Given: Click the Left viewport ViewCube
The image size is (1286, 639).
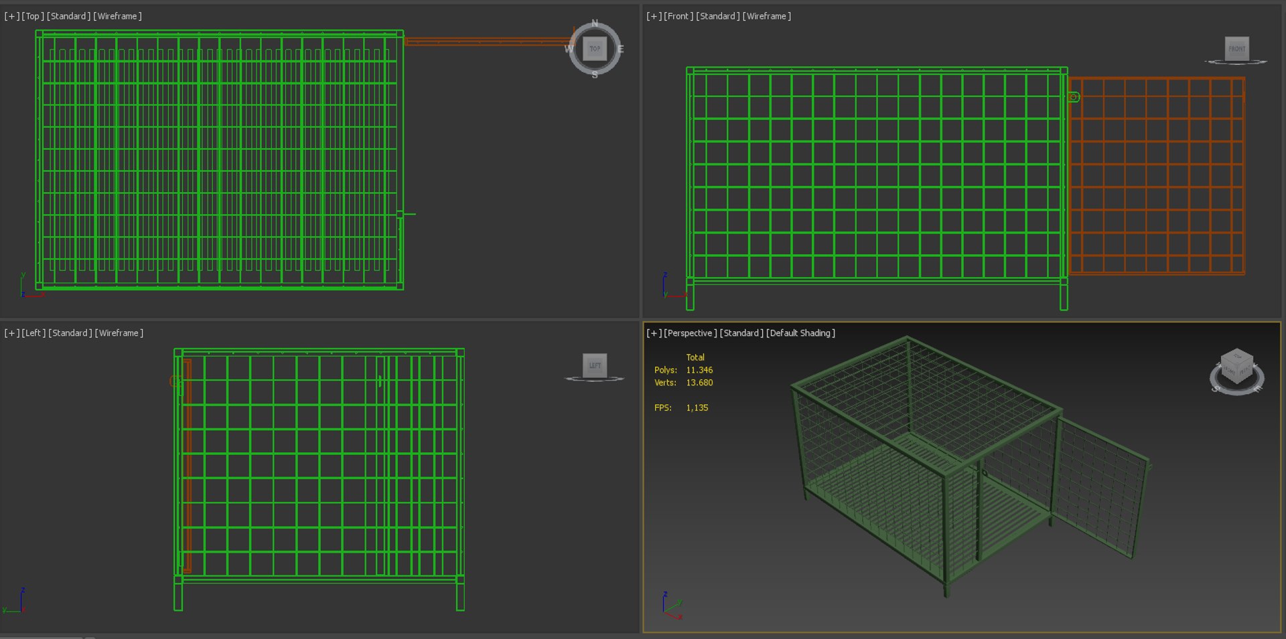Looking at the screenshot, I should coord(595,365).
